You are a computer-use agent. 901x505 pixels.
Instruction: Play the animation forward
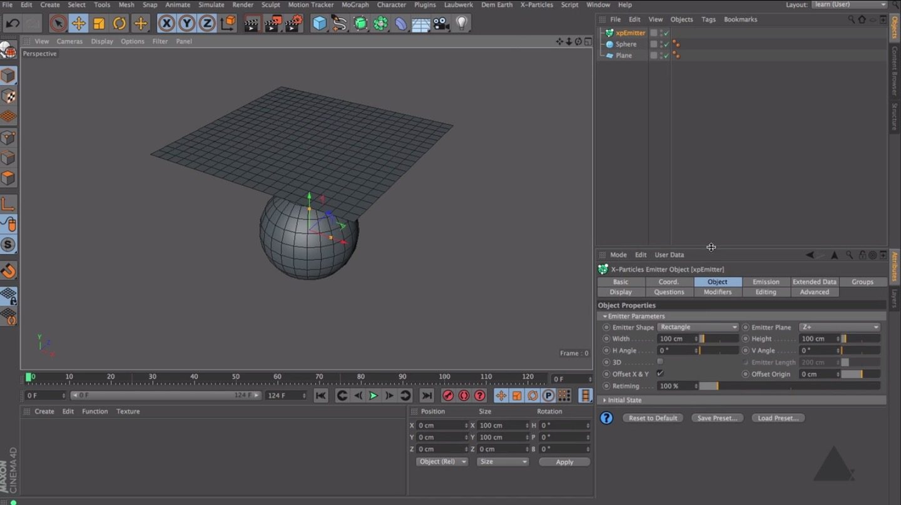(x=374, y=395)
